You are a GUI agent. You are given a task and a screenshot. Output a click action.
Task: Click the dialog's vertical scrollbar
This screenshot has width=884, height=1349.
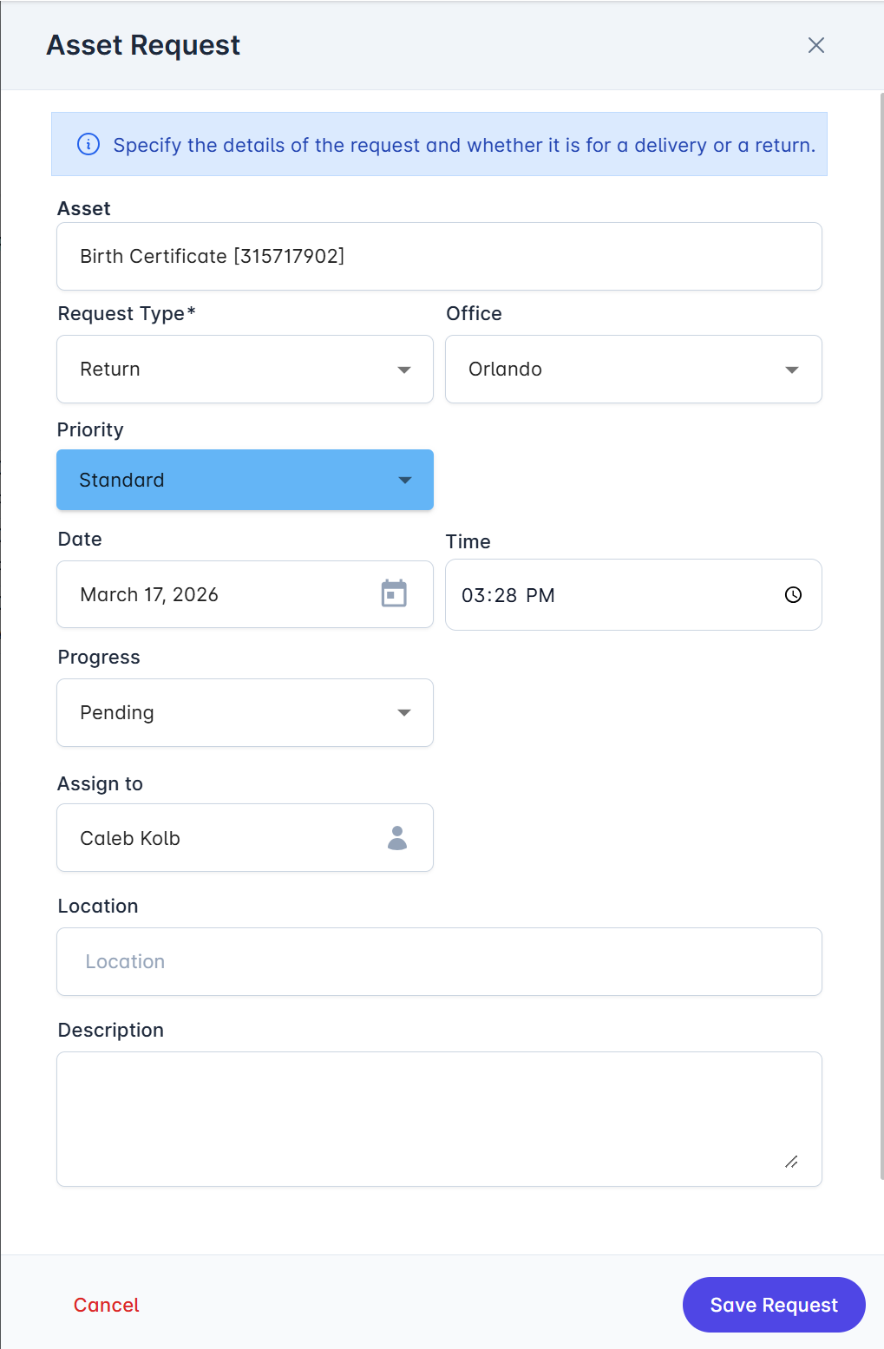pos(881,607)
